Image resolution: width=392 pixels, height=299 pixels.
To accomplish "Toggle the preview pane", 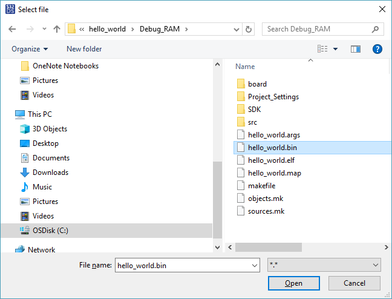I will pos(355,49).
